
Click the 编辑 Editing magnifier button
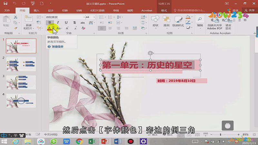[x=200, y=23]
